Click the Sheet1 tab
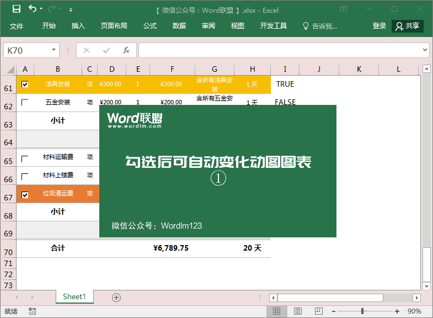The width and height of the screenshot is (433, 318). [74, 296]
